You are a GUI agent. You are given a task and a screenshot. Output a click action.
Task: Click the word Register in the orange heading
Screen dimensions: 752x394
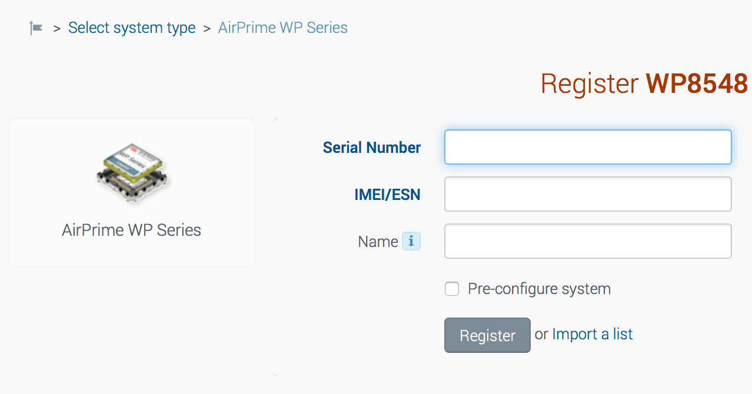tap(590, 84)
